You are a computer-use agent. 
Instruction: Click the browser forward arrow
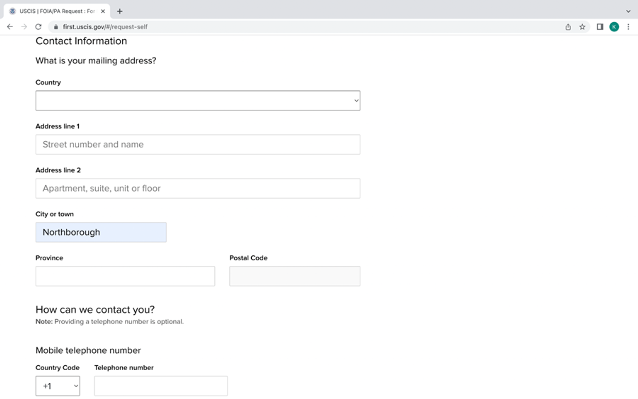(24, 27)
